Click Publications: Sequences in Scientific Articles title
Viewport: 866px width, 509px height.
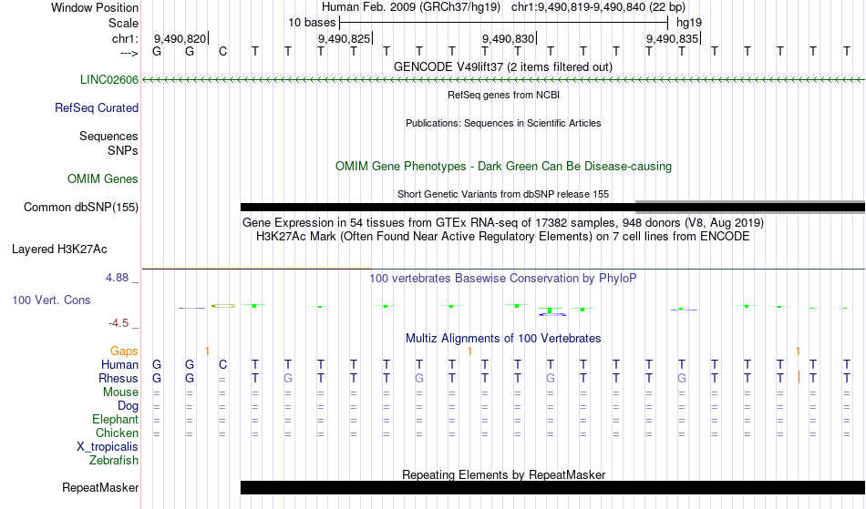(x=503, y=123)
